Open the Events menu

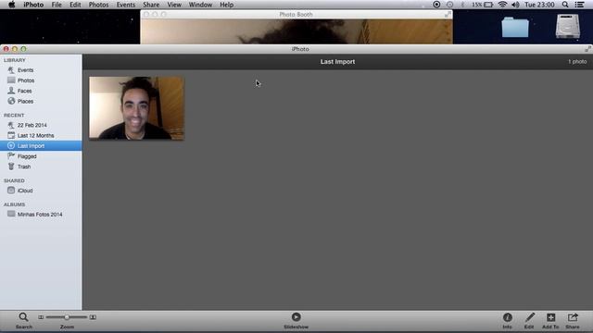126,5
